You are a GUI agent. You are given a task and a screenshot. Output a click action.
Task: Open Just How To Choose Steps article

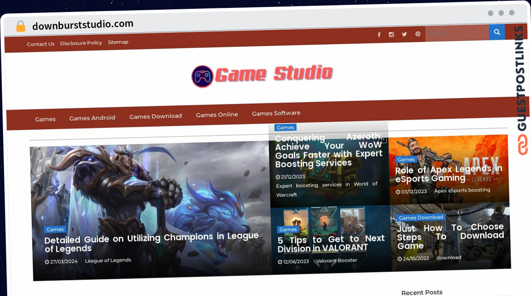(450, 236)
